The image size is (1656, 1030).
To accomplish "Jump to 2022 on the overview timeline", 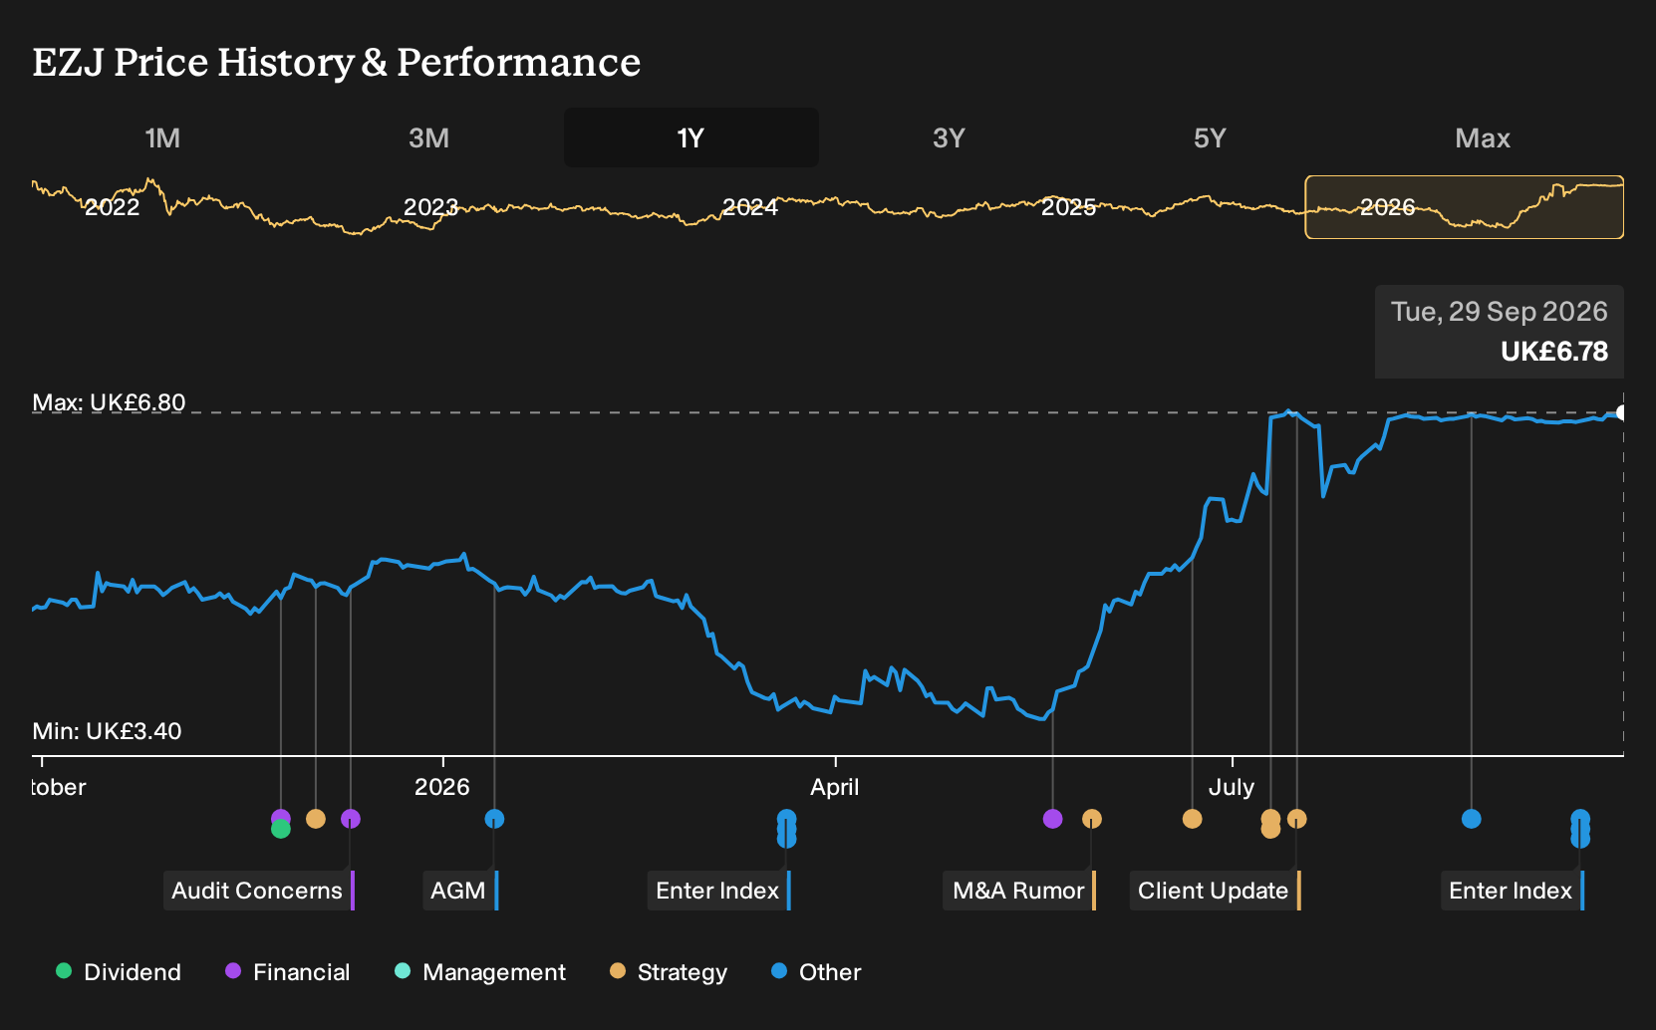I will (x=112, y=207).
